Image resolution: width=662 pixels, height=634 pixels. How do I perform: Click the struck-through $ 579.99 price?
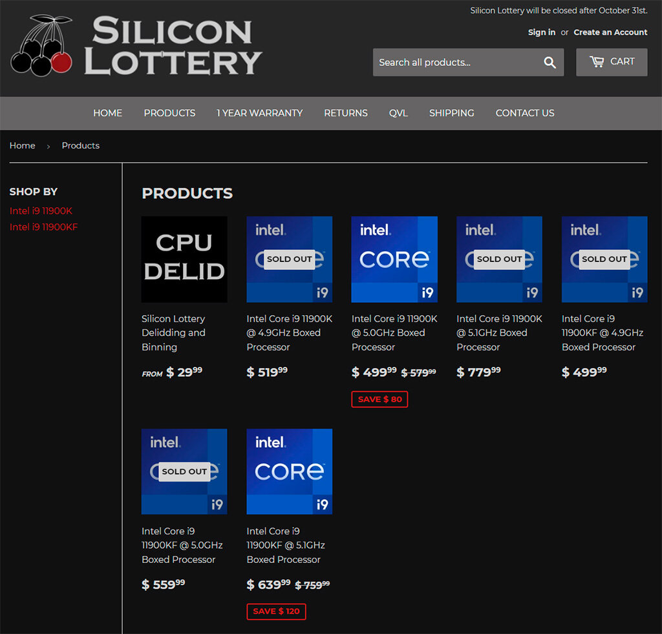point(418,373)
